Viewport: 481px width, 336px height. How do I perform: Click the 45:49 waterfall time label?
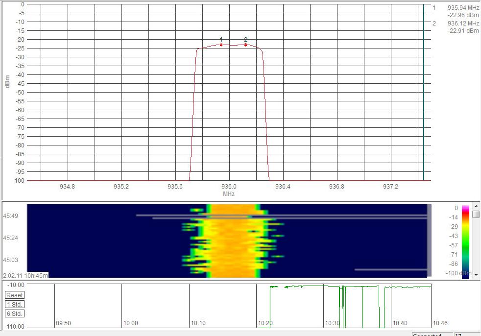(10, 216)
